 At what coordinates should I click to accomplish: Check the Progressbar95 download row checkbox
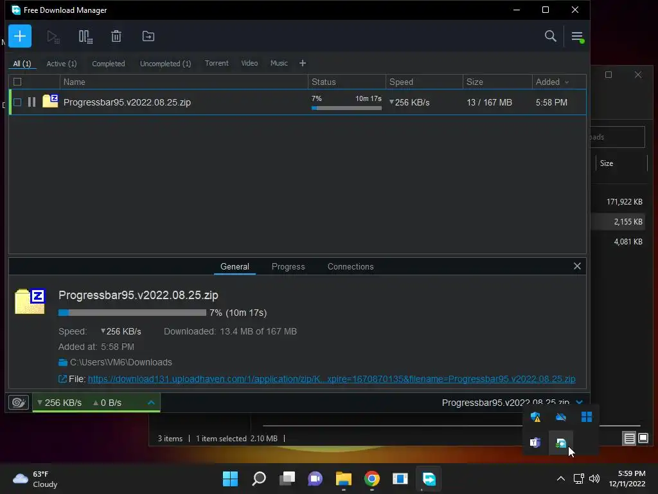click(17, 102)
